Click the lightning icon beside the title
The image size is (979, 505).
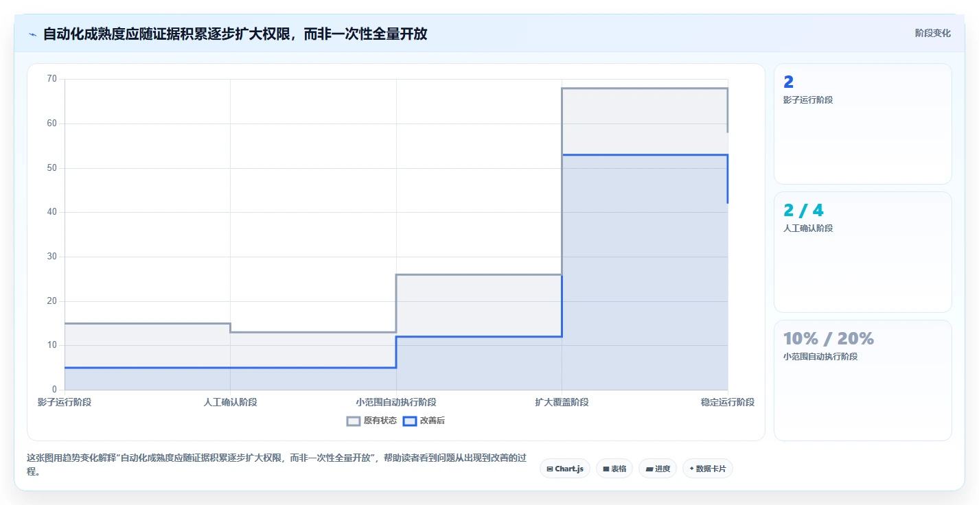pos(32,34)
